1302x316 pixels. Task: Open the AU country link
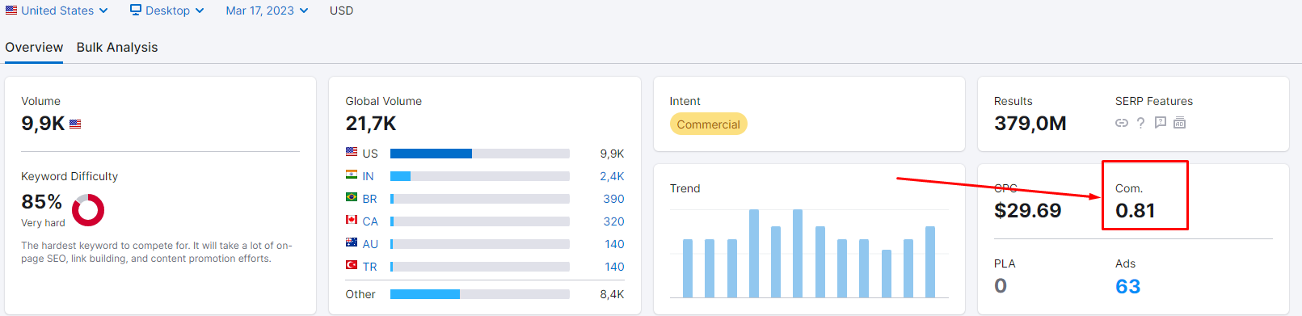[x=370, y=244]
